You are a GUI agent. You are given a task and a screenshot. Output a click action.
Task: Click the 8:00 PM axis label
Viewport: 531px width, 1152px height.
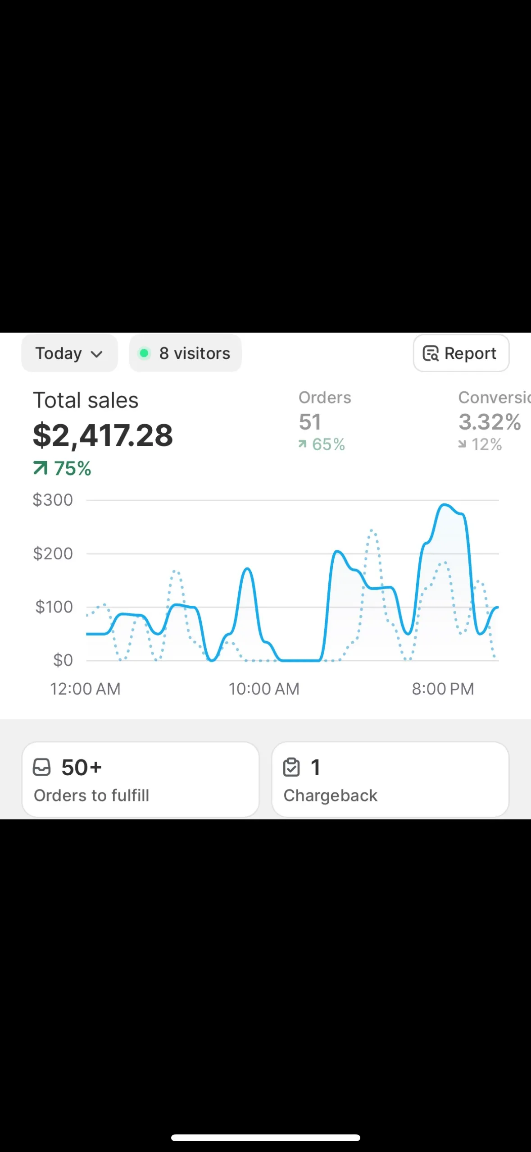tap(443, 689)
